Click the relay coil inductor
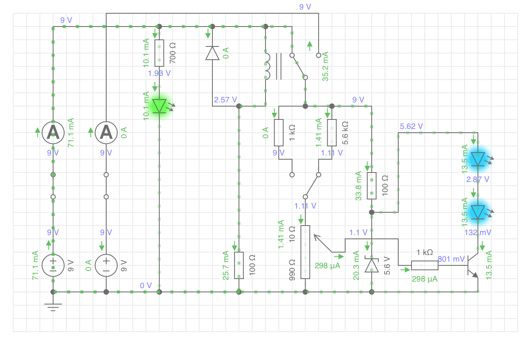Screen dimensions: 531x345 (x=266, y=66)
